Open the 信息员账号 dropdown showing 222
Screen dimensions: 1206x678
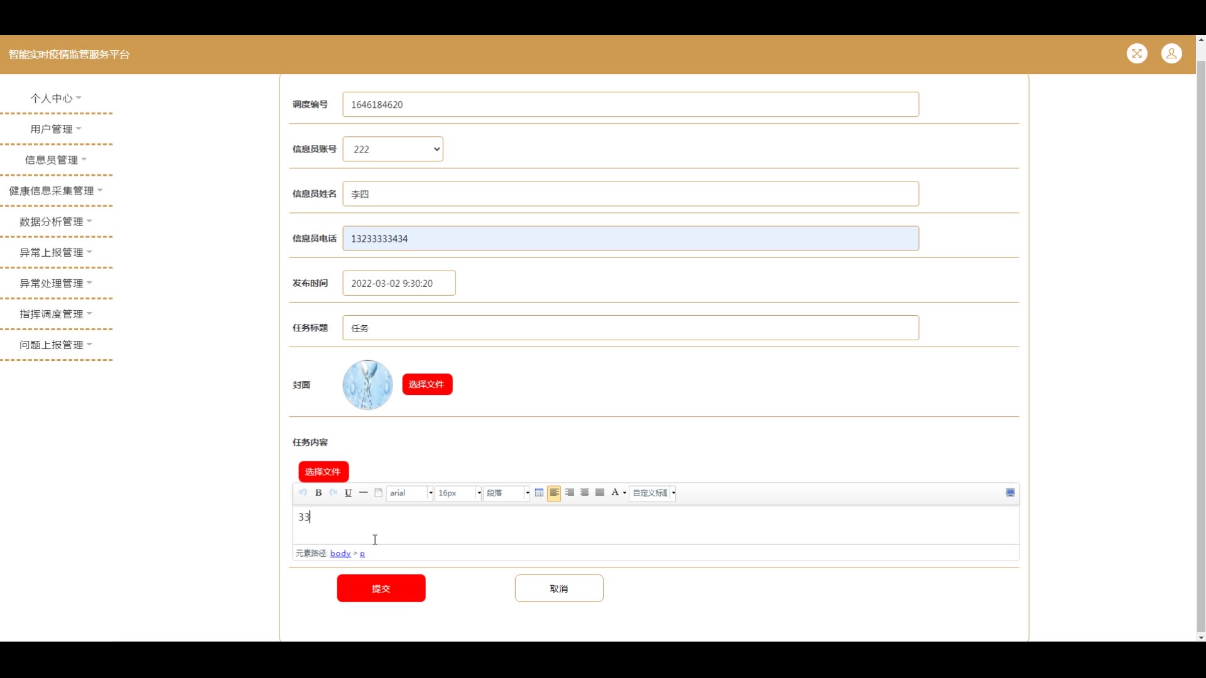click(x=393, y=149)
